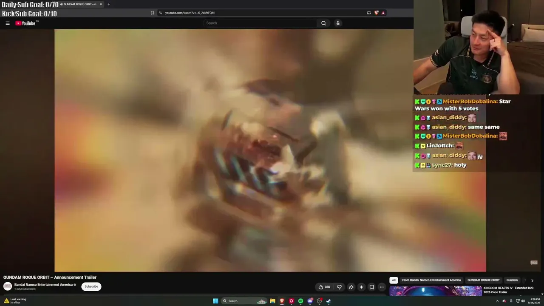Viewport: 544px width, 306px height.
Task: Open the Brave Shields icon
Action: pos(377,13)
